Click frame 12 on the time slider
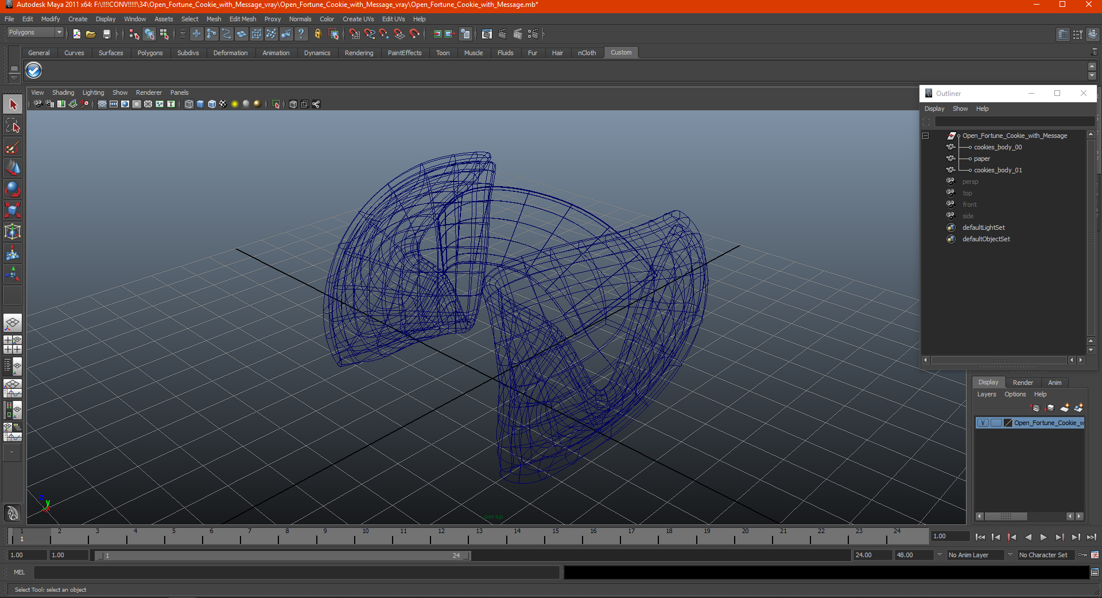Screen dimensions: 1102x598 point(441,537)
